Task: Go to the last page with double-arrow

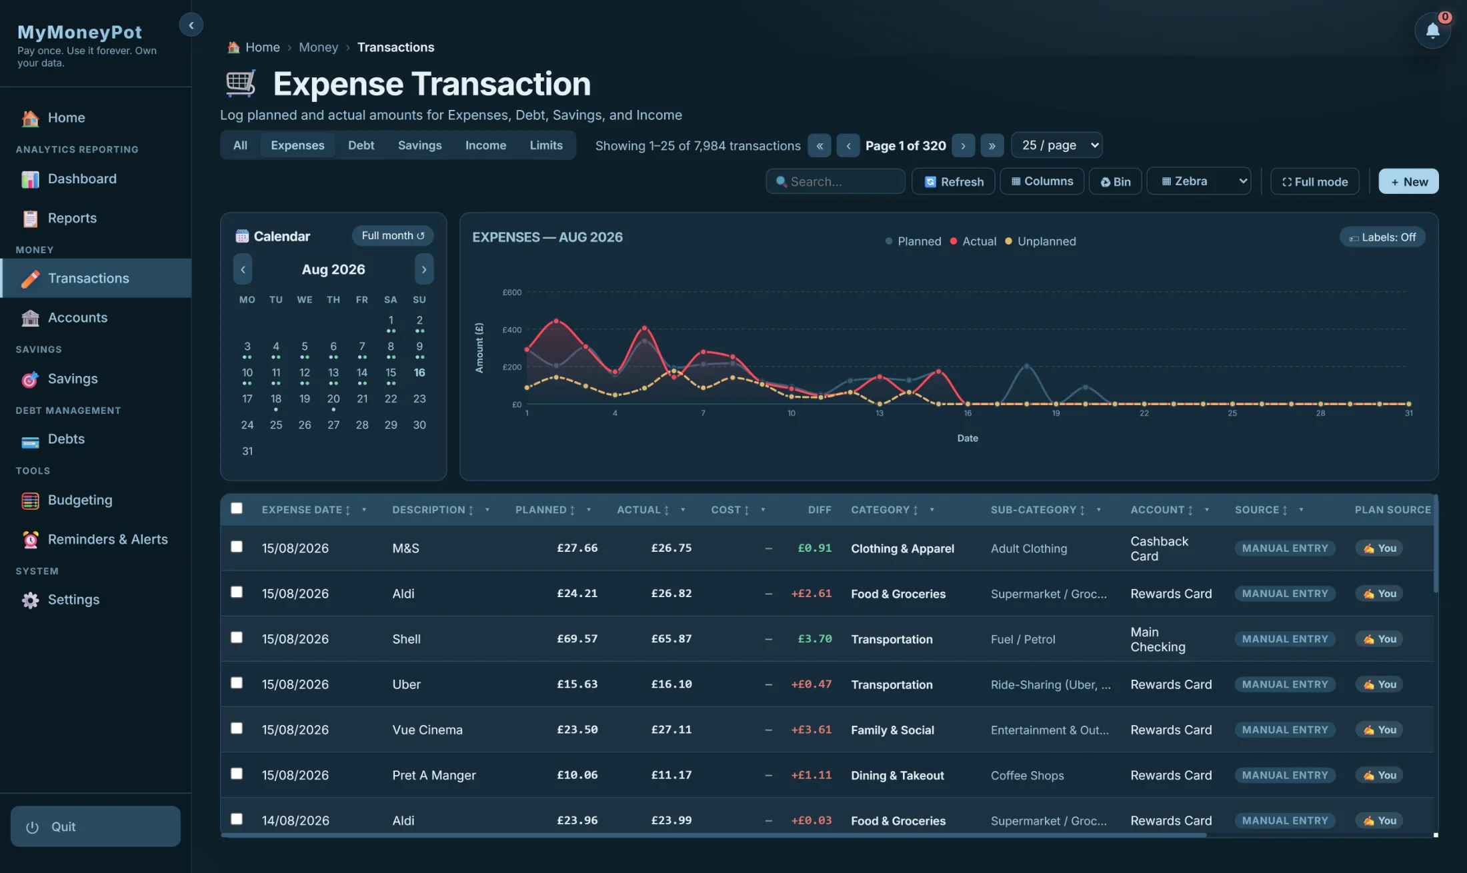Action: (992, 146)
